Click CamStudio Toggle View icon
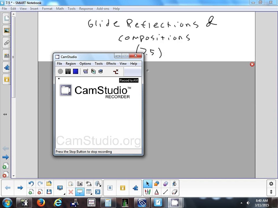The image size is (278, 208). [x=86, y=71]
